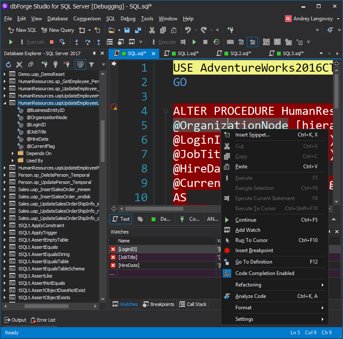343x339 pixels.
Task: Open the Refactoring submenu
Action: (274, 285)
